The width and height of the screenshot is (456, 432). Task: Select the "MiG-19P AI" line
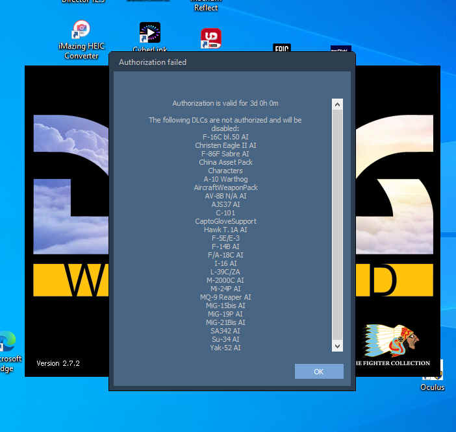pos(225,314)
